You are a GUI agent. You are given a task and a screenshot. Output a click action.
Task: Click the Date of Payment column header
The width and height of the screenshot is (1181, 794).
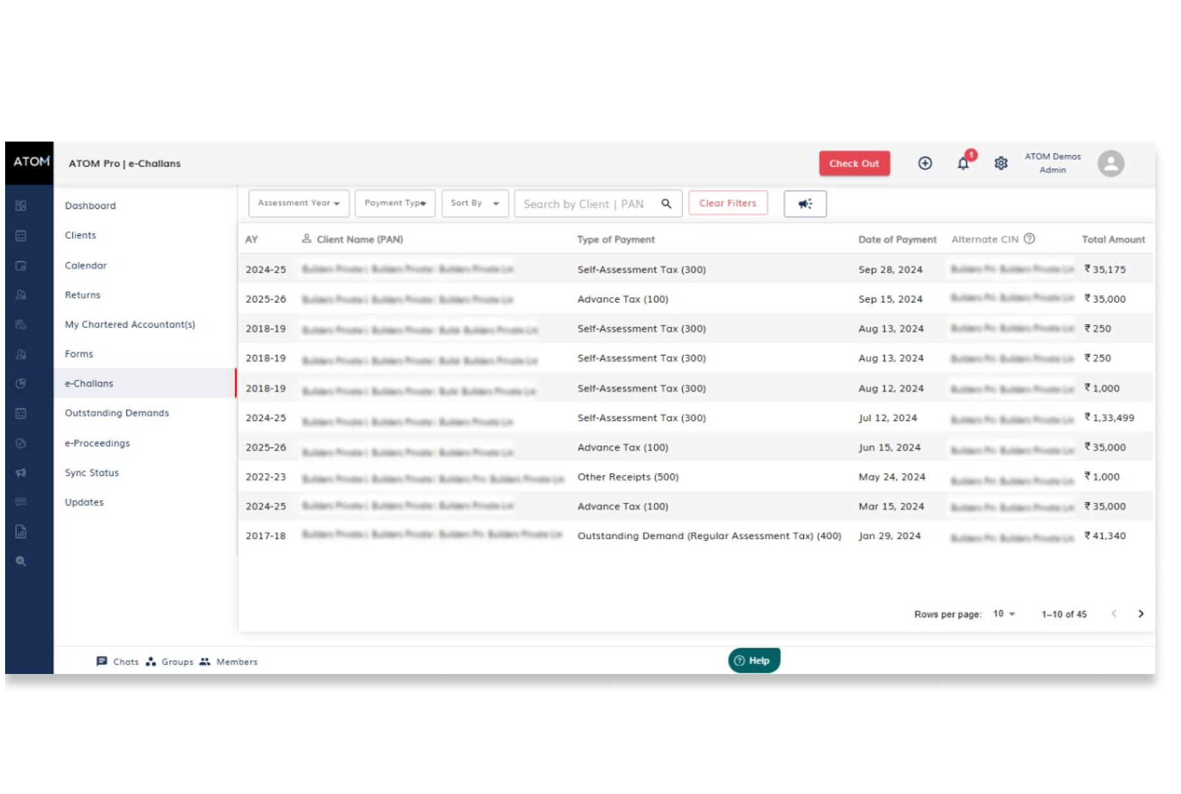click(897, 239)
